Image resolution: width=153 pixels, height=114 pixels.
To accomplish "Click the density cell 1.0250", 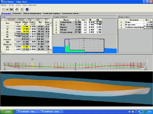I will (x=33, y=29).
